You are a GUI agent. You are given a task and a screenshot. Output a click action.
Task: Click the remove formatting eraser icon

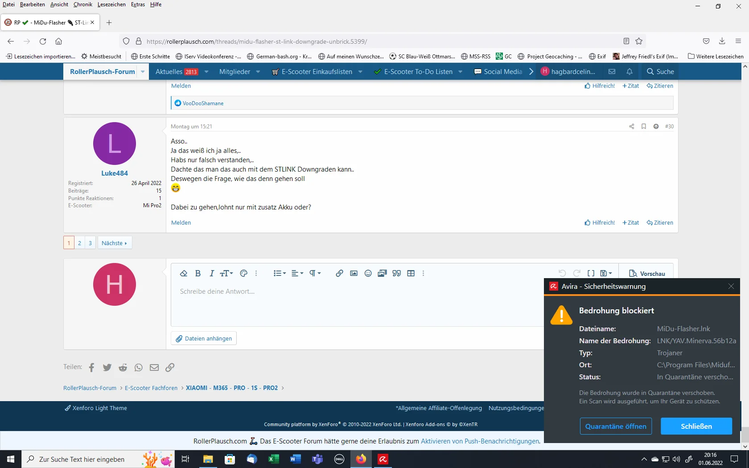point(183,273)
